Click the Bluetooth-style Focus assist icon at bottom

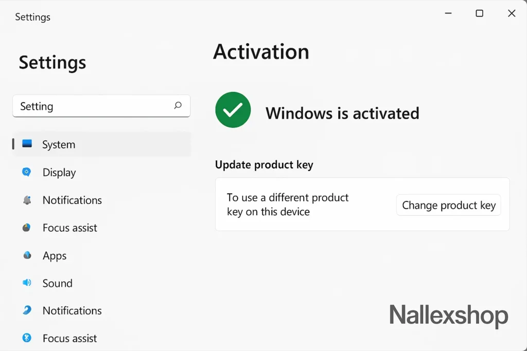pos(27,338)
